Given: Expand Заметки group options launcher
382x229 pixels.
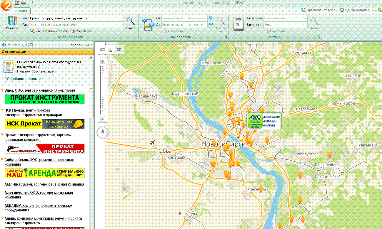Looking at the screenshot, I should pos(319,37).
